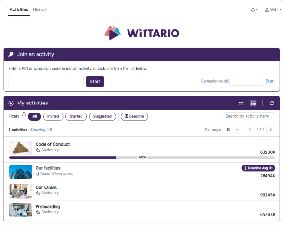283x226 pixels.
Task: Focus the Campaign code input field
Action: click(247, 81)
